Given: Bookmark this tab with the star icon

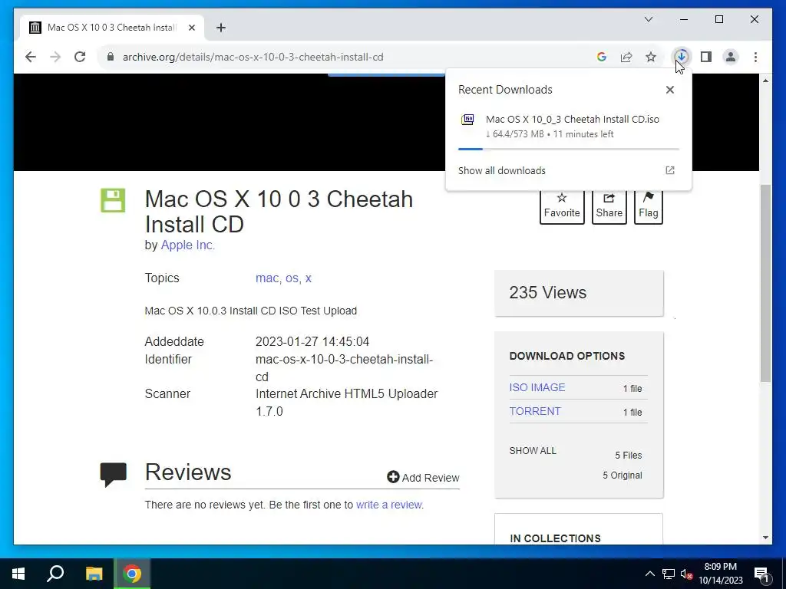Looking at the screenshot, I should pos(651,57).
